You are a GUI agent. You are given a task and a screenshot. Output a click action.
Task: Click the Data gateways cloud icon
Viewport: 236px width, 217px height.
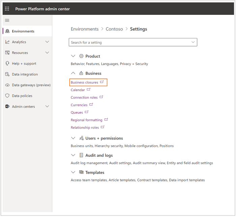pos(7,85)
